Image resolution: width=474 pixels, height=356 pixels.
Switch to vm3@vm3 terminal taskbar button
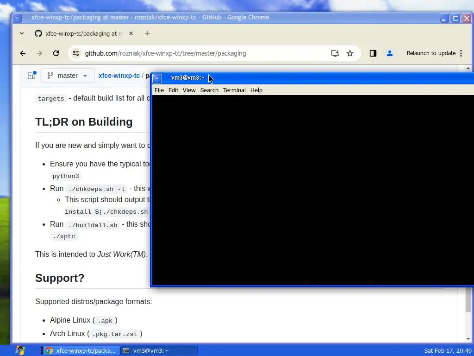pos(159,350)
